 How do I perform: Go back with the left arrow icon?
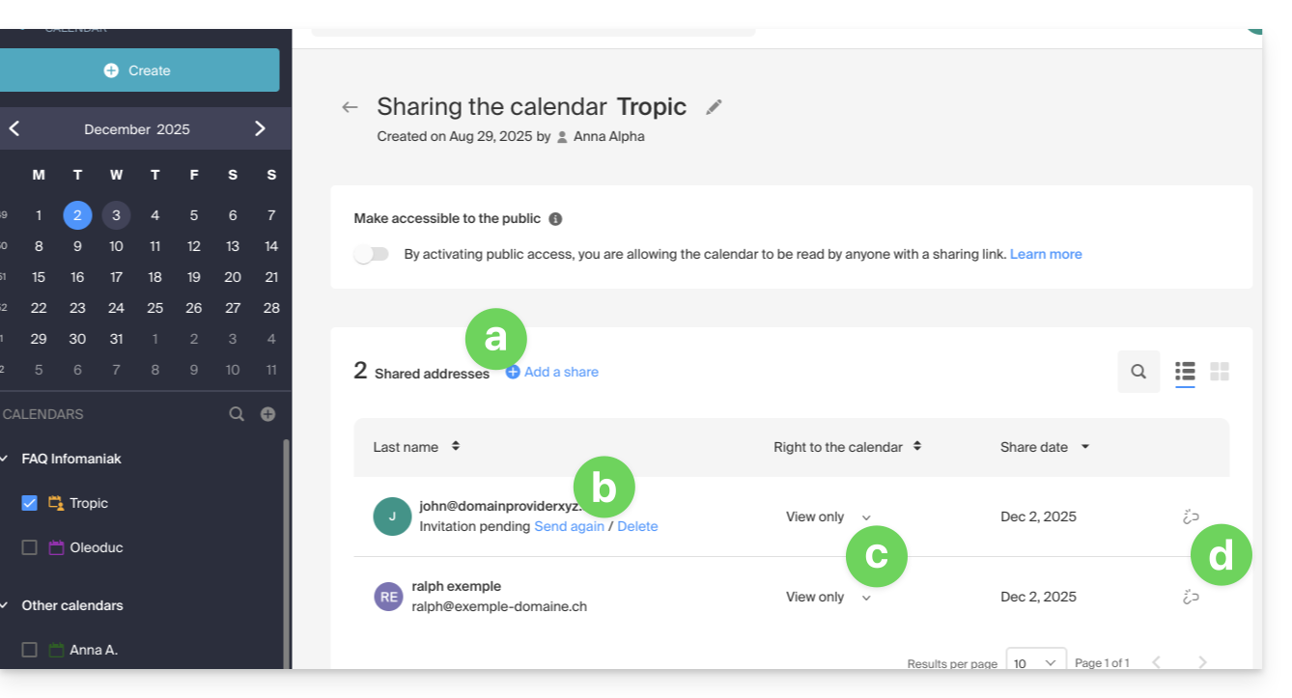pyautogui.click(x=351, y=107)
